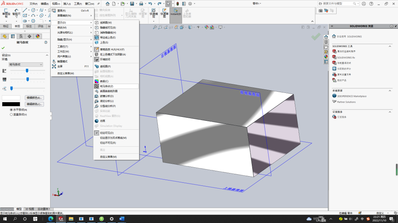Select the 水平条纹 radio button
The width and height of the screenshot is (398, 223).
click(11, 110)
